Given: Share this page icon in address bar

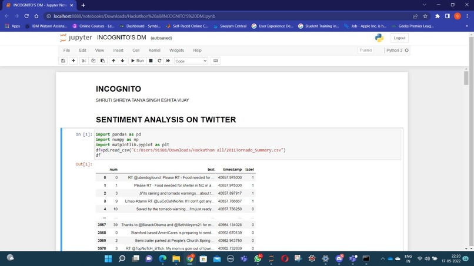Looking at the screenshot, I should [x=415, y=16].
